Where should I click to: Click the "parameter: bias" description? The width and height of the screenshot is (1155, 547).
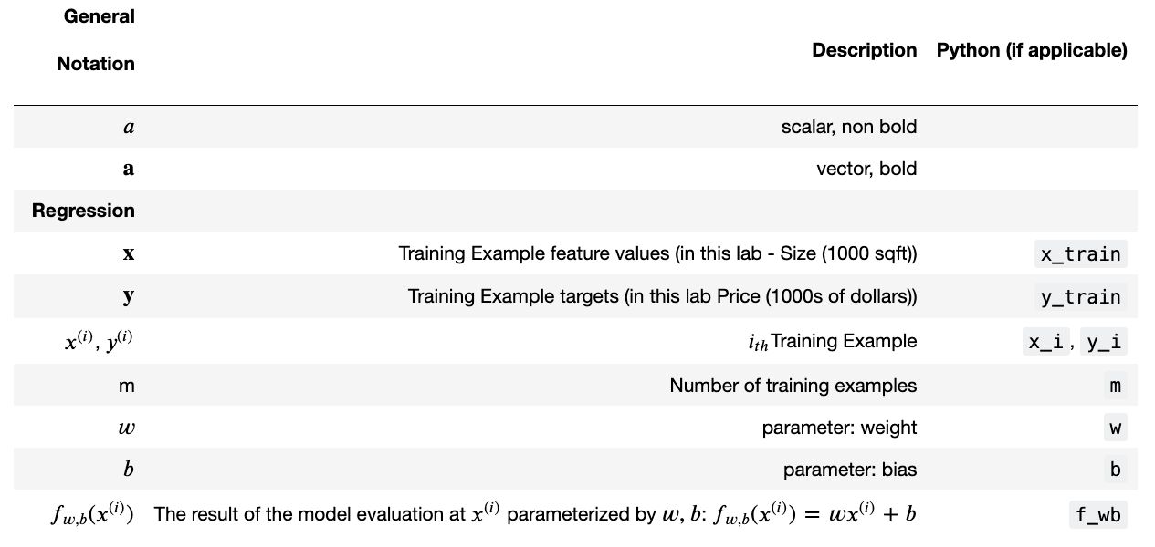click(849, 470)
